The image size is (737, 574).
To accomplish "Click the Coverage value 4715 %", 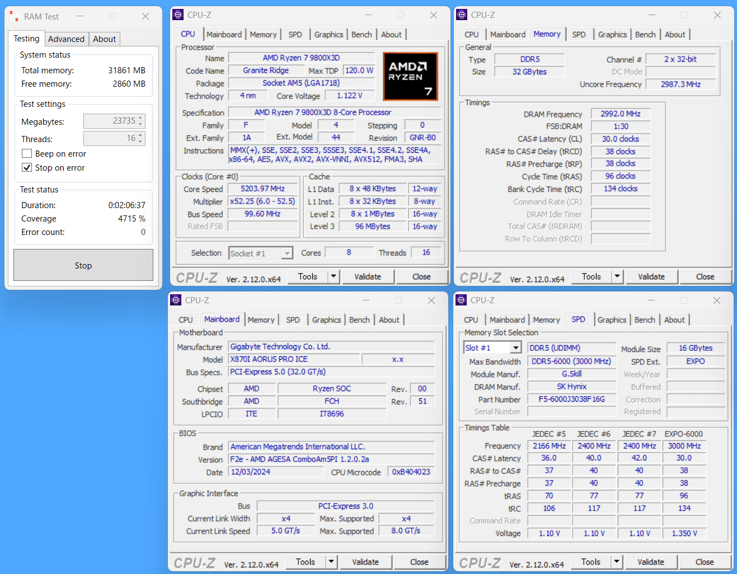I will 132,219.
